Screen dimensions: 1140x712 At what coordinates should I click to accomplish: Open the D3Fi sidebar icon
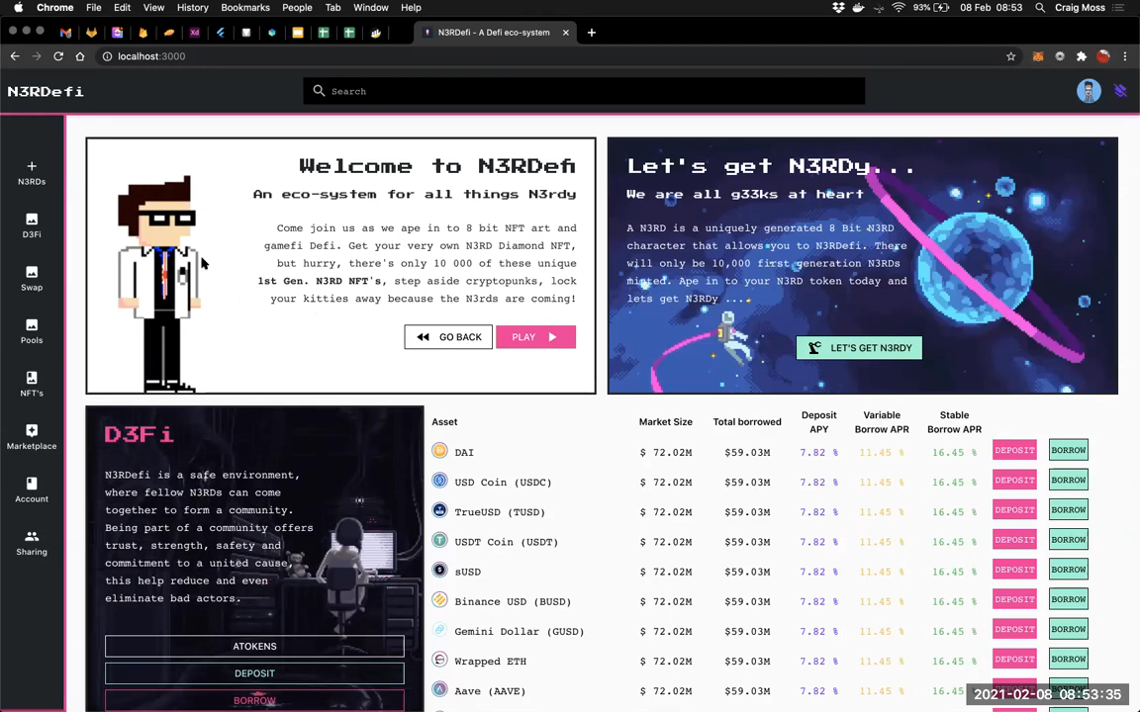[32, 220]
